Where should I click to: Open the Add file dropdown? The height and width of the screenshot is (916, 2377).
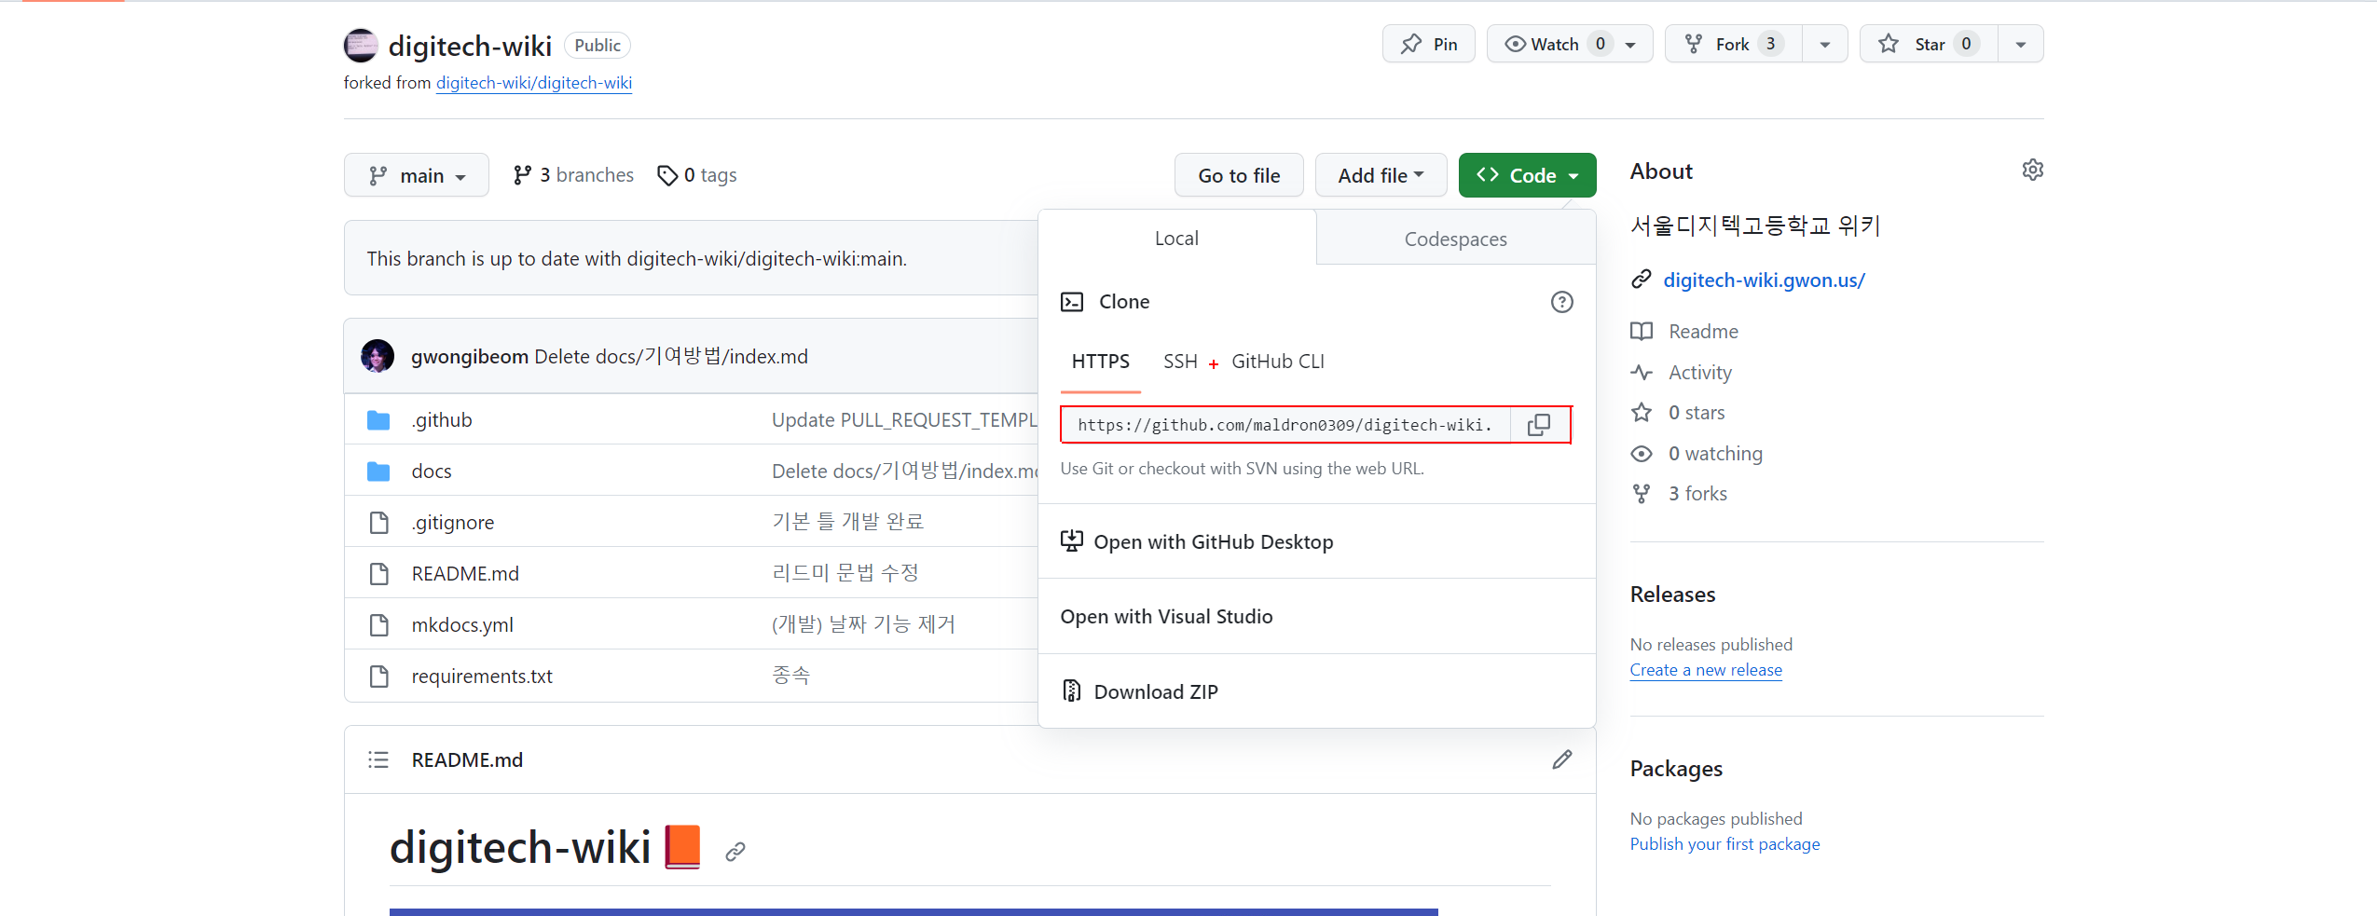tap(1380, 176)
